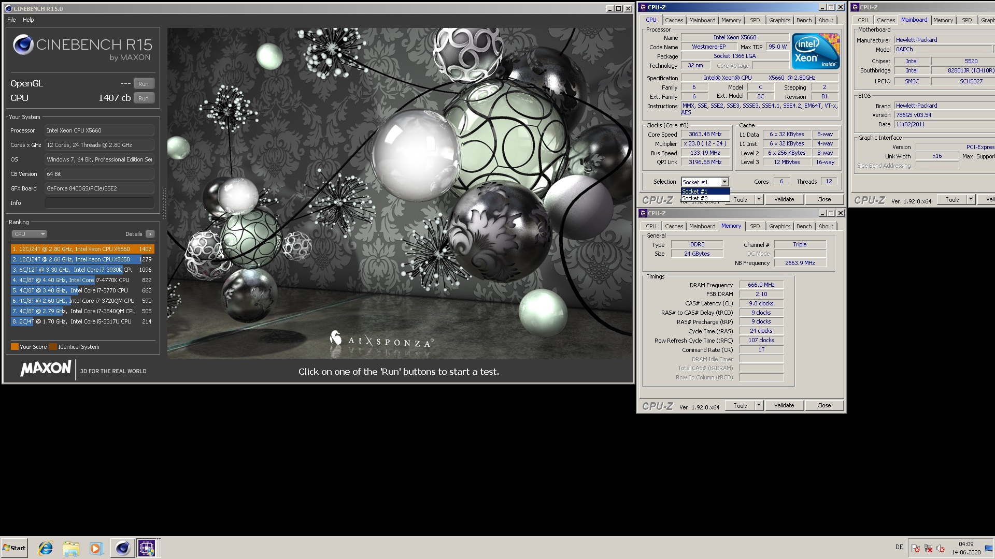
Task: Click the Cinebench R15 sphere logo
Action: tap(23, 45)
